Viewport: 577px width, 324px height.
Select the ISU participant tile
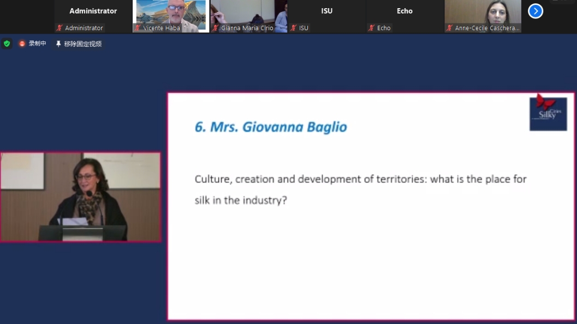point(327,13)
